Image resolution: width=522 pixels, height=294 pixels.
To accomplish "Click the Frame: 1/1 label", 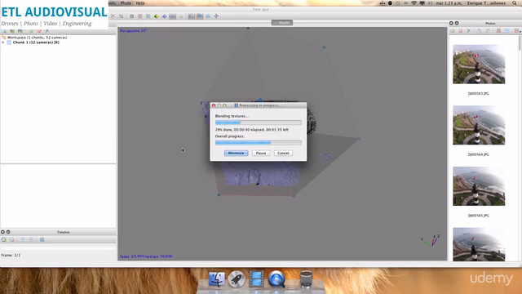I will 11,255.
